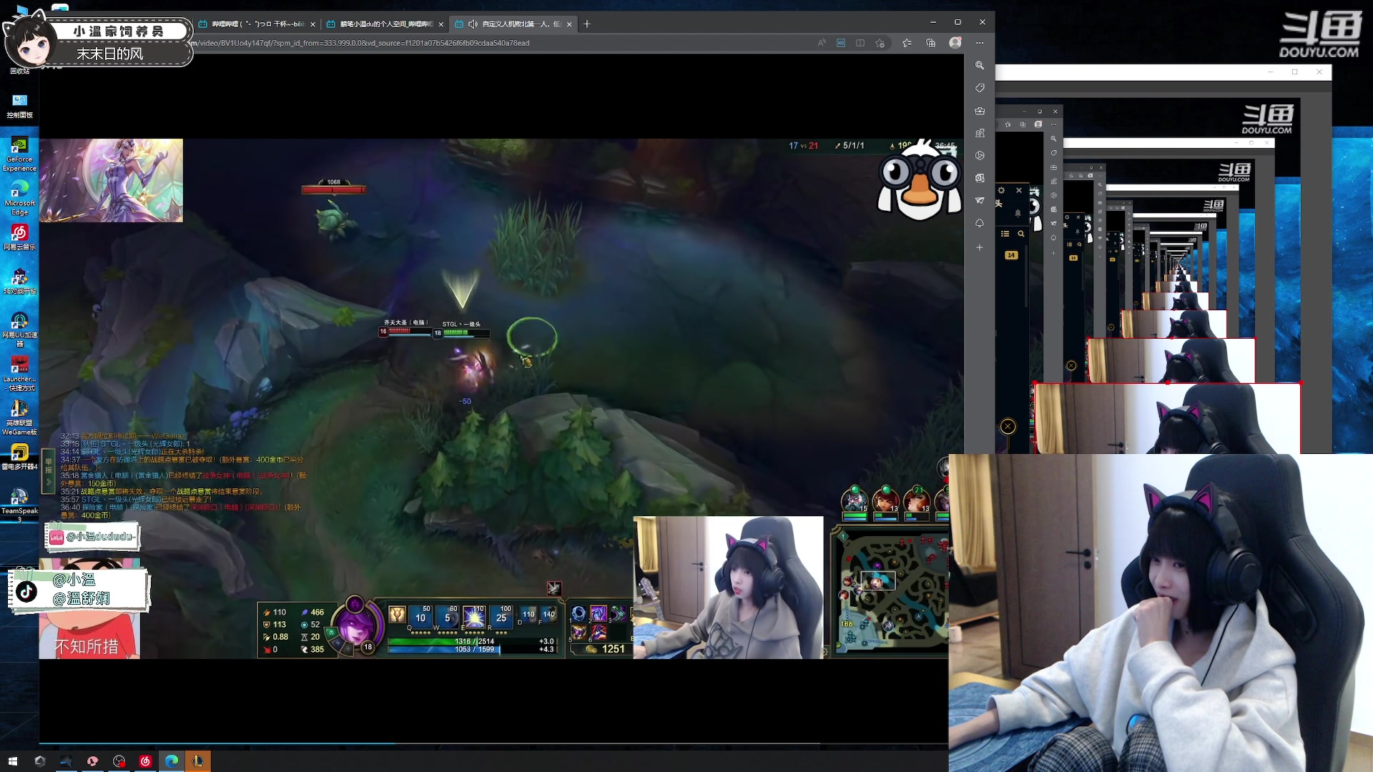Image resolution: width=1373 pixels, height=772 pixels.
Task: Mute the audio of the active tab
Action: pyautogui.click(x=473, y=24)
